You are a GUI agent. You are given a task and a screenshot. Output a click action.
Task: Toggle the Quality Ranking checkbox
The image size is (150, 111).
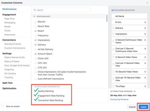coord(35,91)
